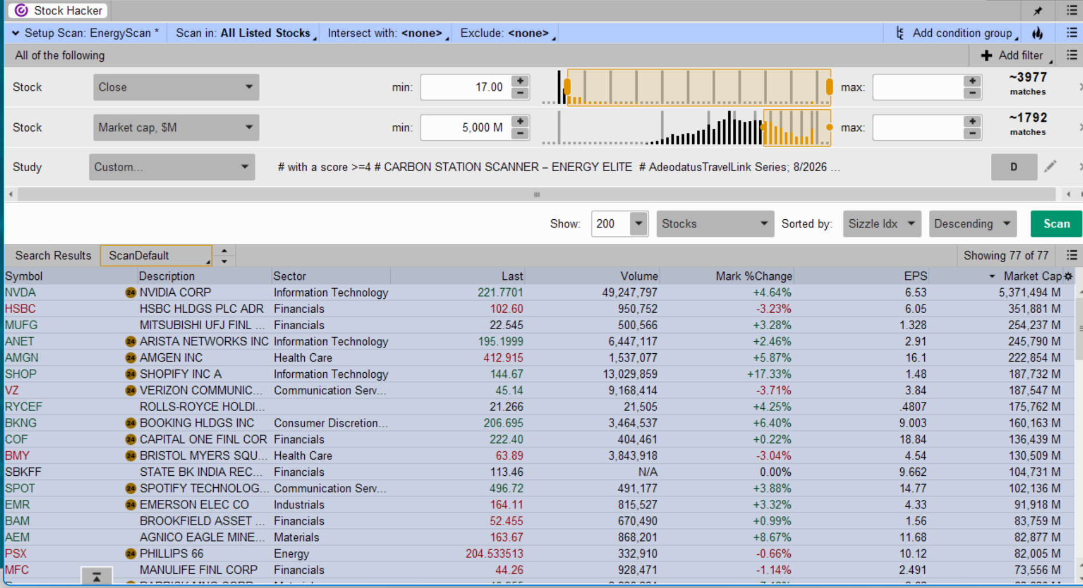Image resolution: width=1083 pixels, height=588 pixels.
Task: Click the gear icon in the column header row
Action: (x=1068, y=277)
